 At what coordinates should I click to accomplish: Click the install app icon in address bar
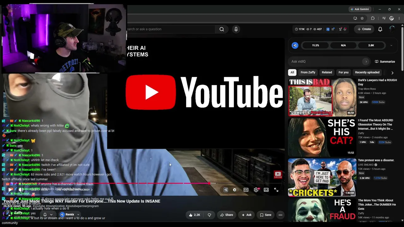[355, 18]
